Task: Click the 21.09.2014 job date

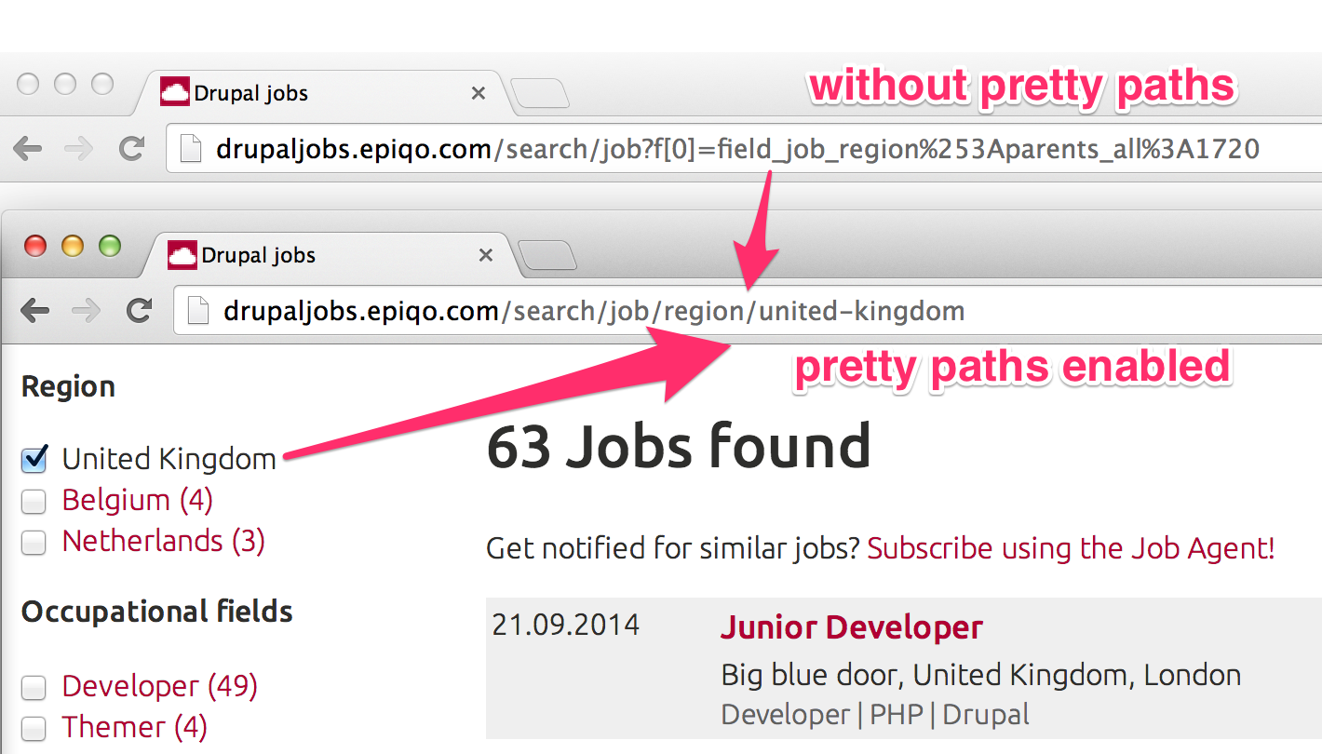Action: point(566,624)
